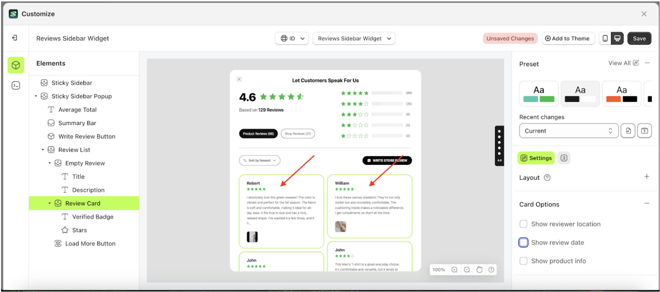Check the Show product info option

[x=523, y=261]
